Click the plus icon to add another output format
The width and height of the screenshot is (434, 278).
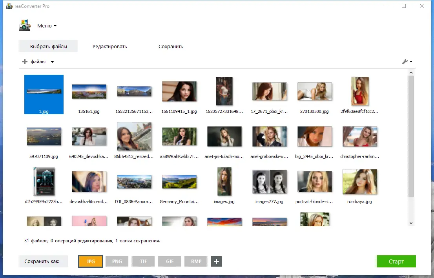coord(216,261)
